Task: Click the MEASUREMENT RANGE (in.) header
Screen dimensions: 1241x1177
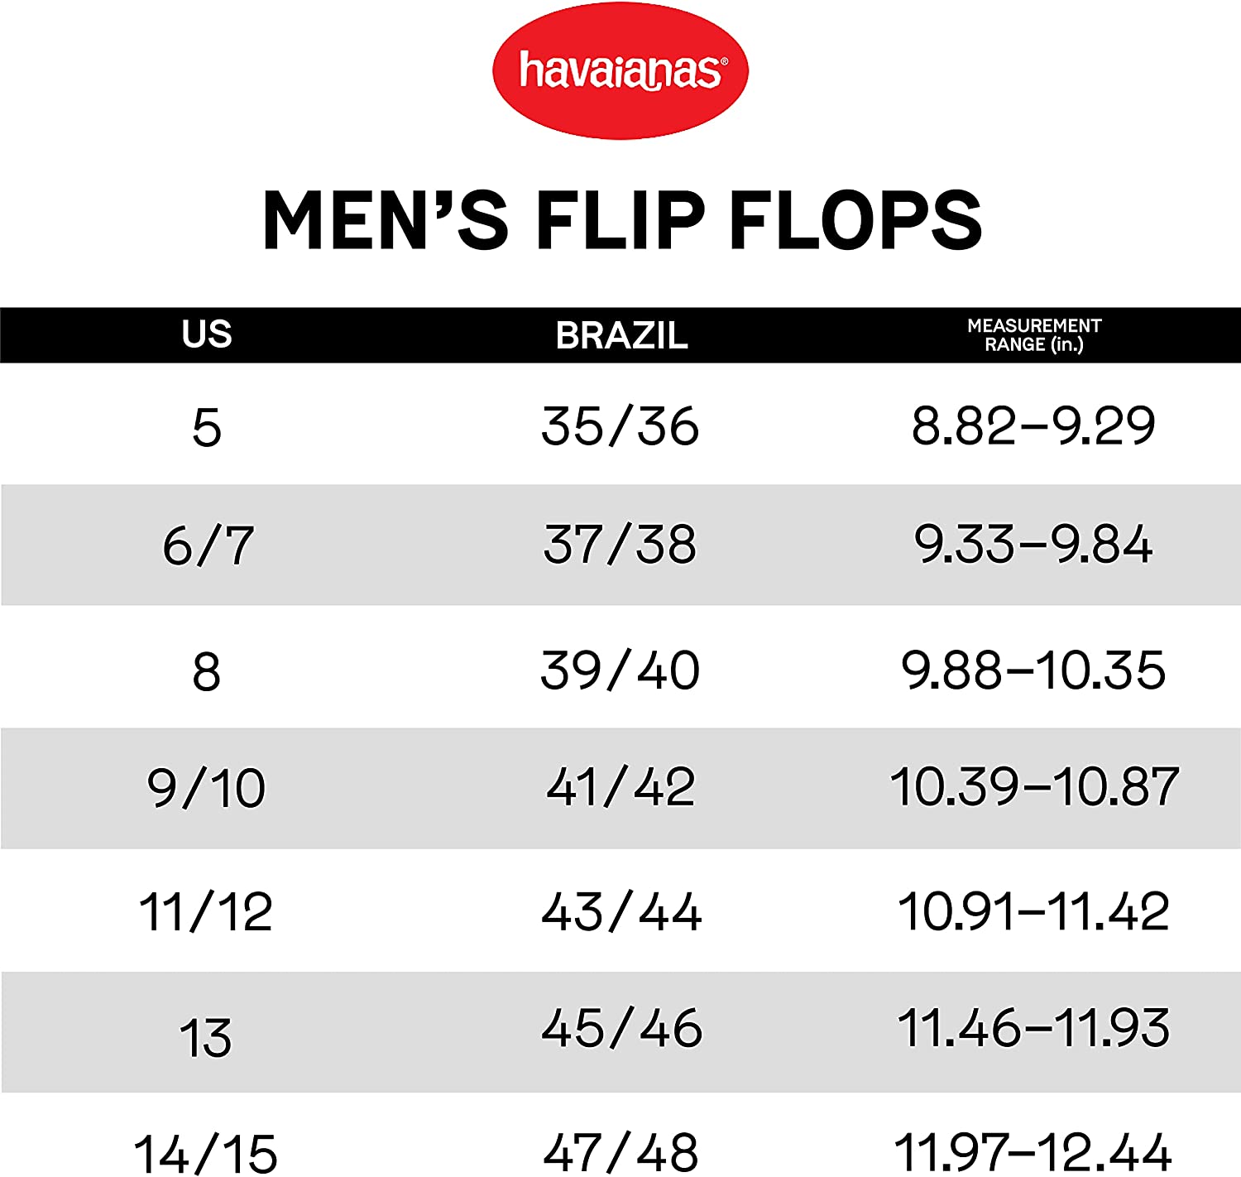Action: pyautogui.click(x=1034, y=335)
